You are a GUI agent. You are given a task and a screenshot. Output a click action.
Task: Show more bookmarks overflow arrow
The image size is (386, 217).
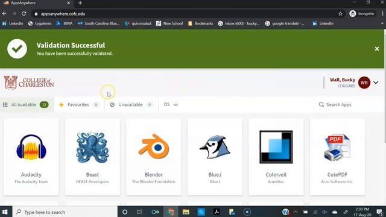tap(382, 24)
